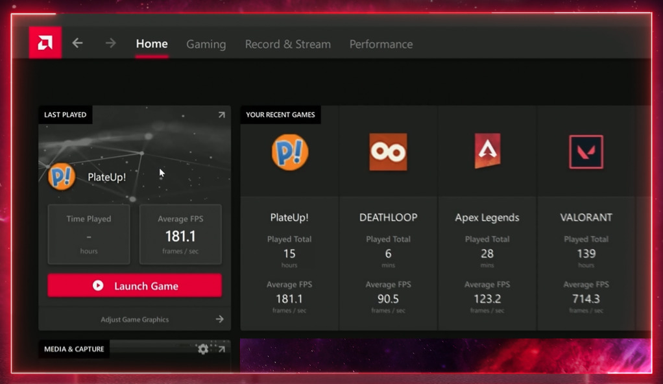Viewport: 663px width, 384px height.
Task: Click the YOUR RECENT GAMES header
Action: click(280, 115)
